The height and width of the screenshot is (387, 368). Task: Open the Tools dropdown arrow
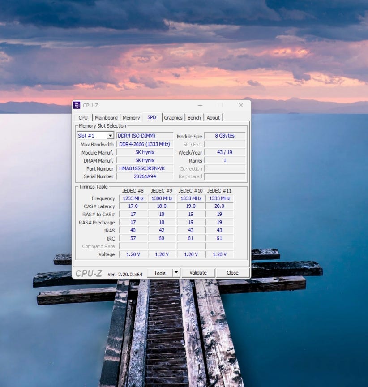[x=176, y=273]
